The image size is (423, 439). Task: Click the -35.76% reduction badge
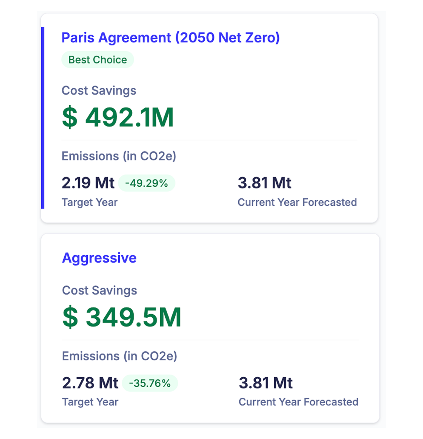(150, 383)
